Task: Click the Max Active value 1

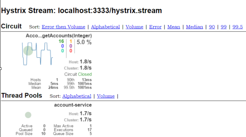Action: point(91,126)
